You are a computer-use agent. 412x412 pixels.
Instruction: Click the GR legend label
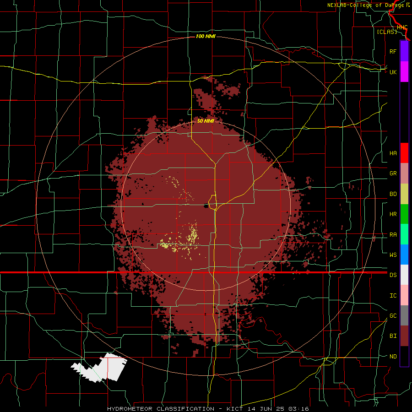click(x=393, y=173)
